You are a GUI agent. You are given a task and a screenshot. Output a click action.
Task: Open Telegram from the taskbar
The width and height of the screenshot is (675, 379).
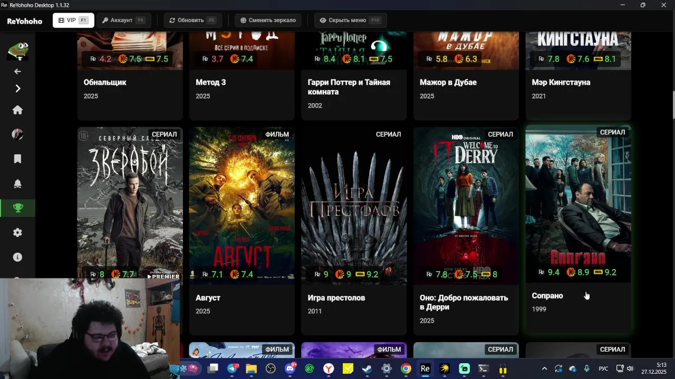tap(233, 368)
